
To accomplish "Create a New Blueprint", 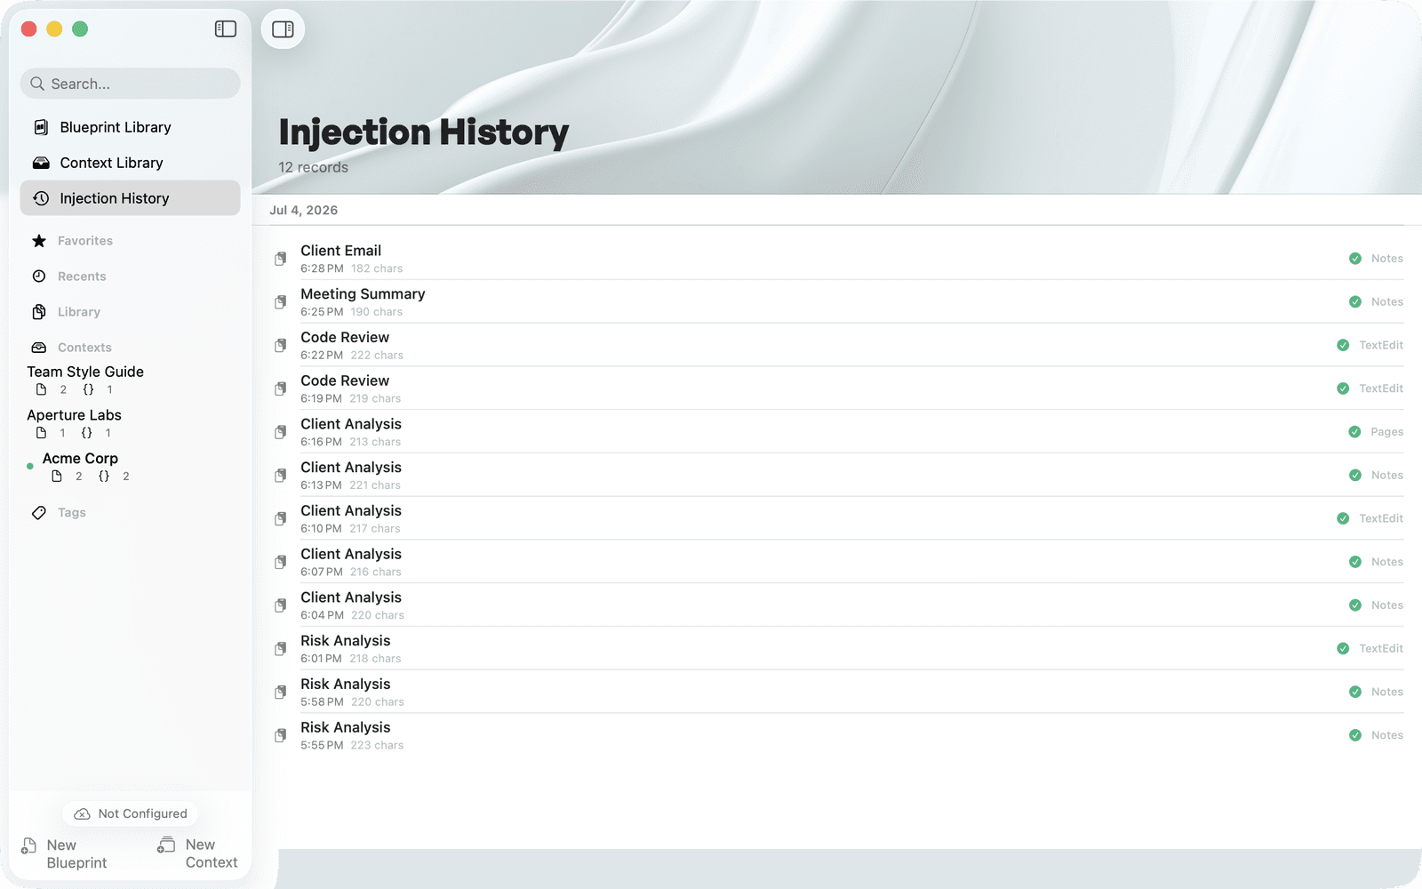I will 64,853.
